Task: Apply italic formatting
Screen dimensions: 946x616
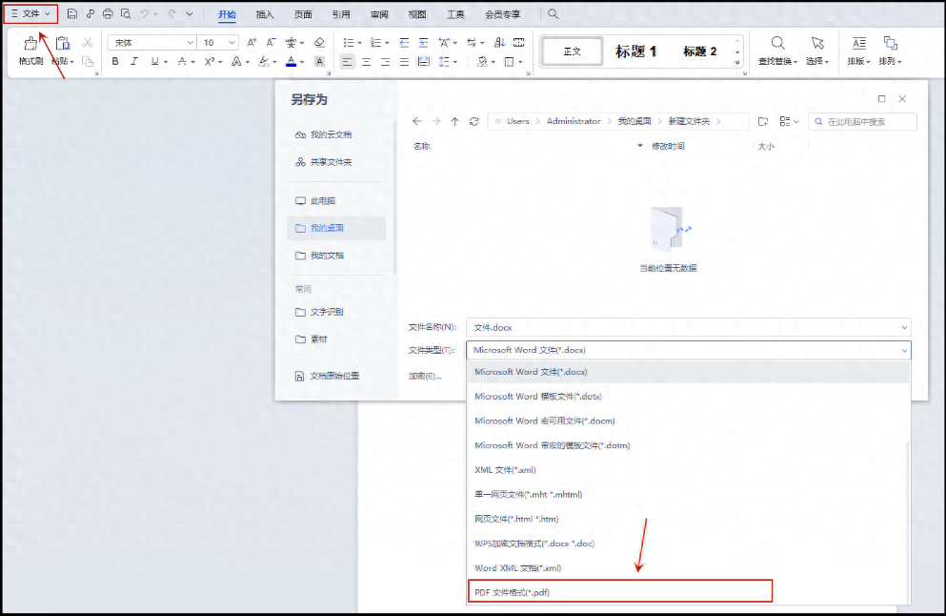Action: [x=132, y=61]
